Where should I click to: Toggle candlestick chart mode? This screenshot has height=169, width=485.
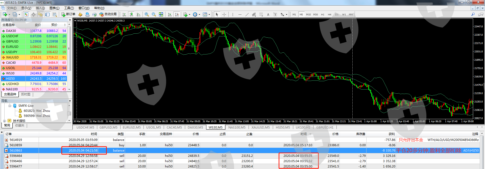coord(131,14)
